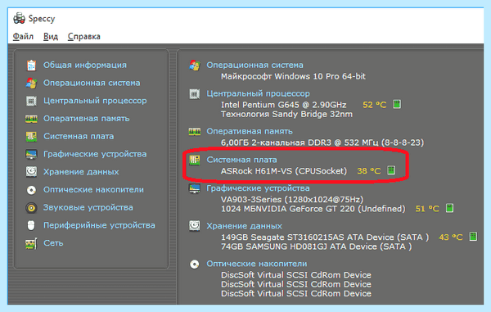This screenshot has width=491, height=312.
Task: Open the Файл menu
Action: (23, 36)
